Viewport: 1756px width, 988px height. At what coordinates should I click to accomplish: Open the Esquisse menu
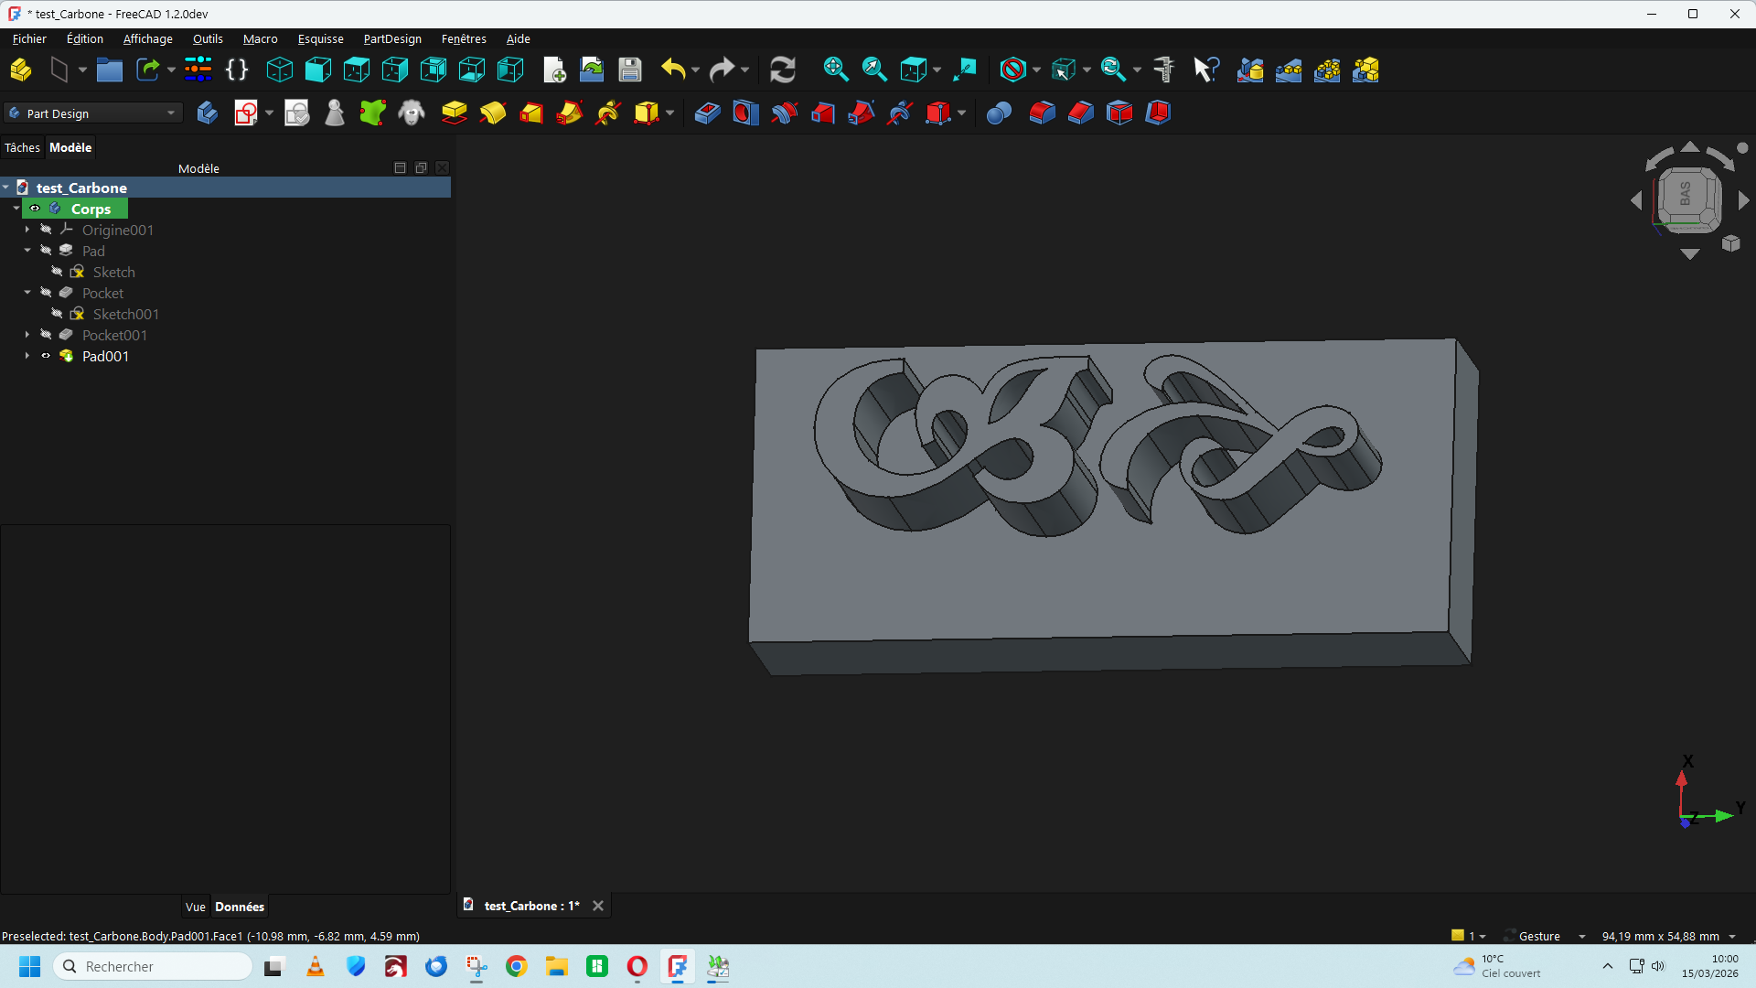[320, 38]
